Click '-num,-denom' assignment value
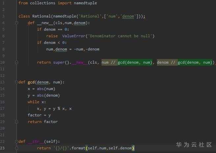 tap(87, 49)
